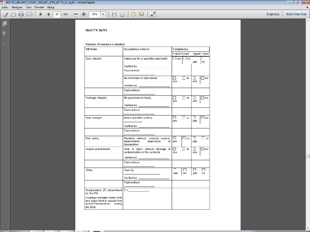Open bookmarks panel in left sidebar
Viewport: 310px width, 232px height.
pos(5,34)
